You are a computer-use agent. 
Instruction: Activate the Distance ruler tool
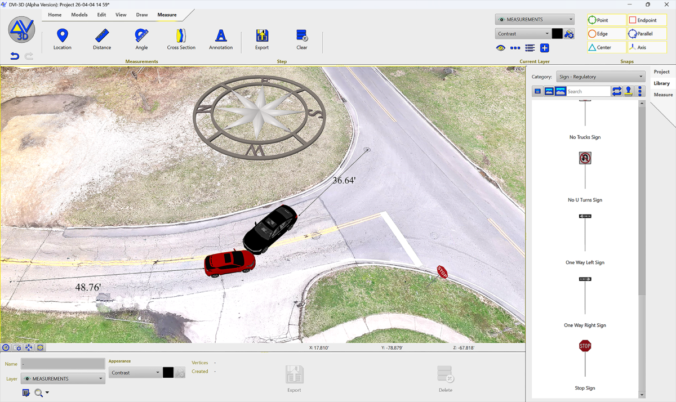click(x=102, y=39)
